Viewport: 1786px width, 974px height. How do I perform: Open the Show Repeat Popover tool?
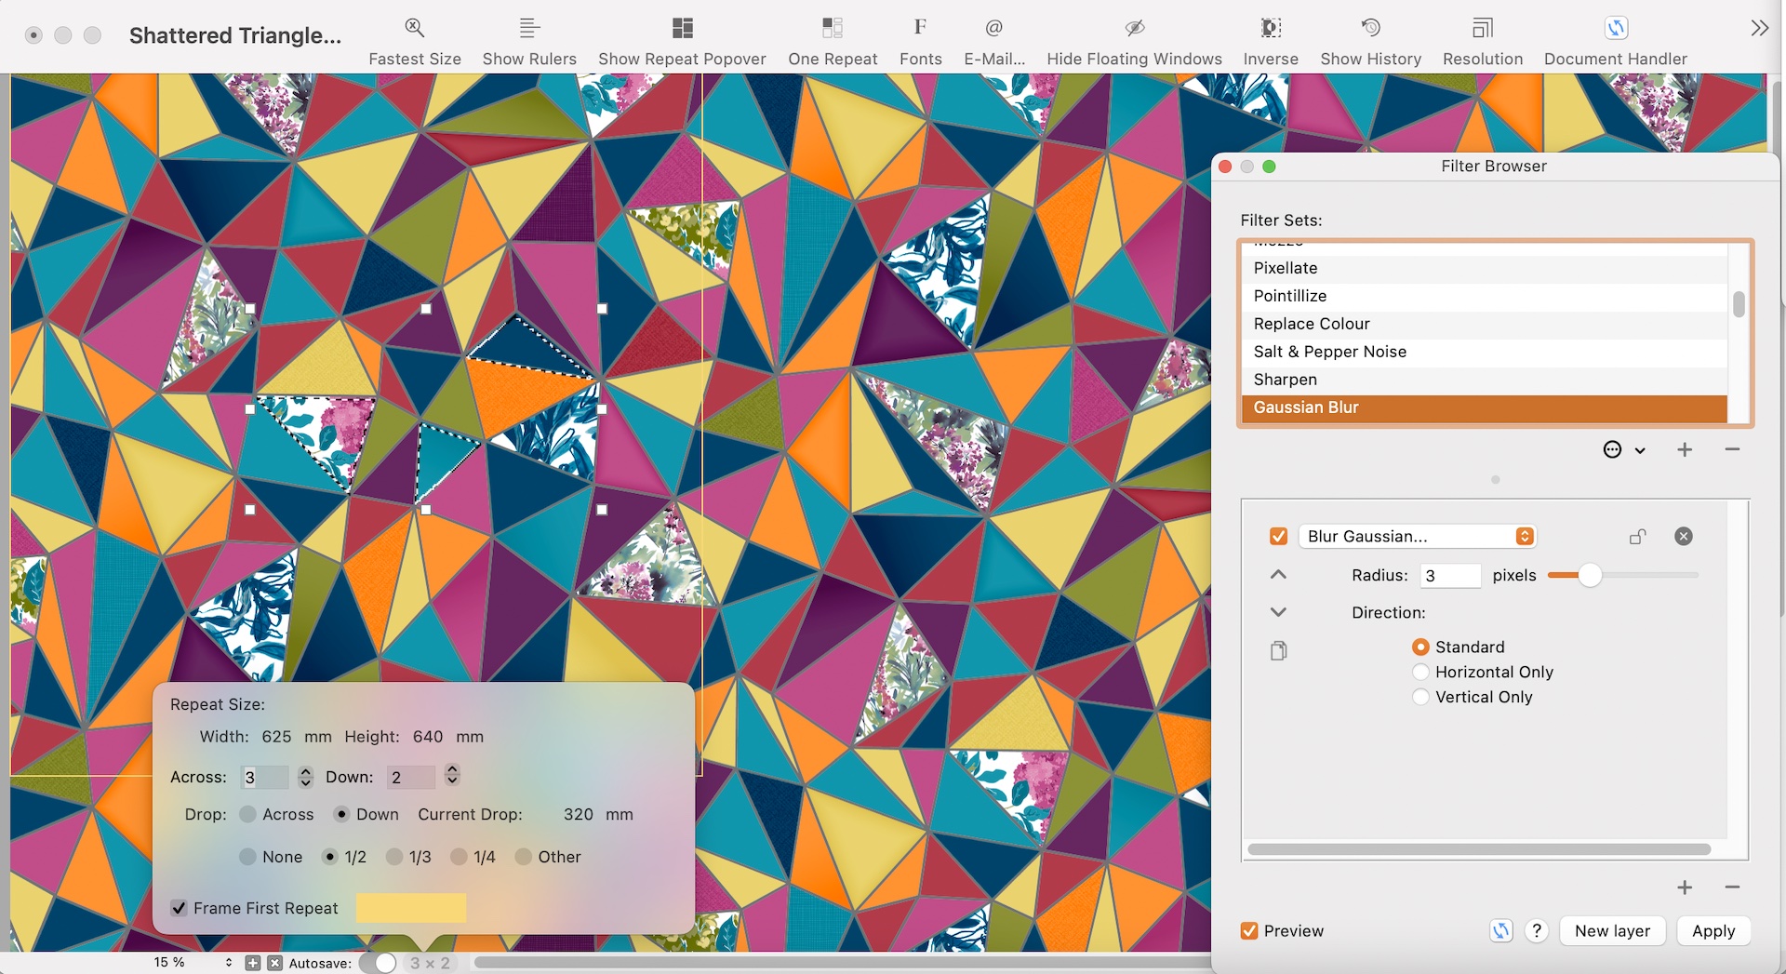click(x=682, y=28)
